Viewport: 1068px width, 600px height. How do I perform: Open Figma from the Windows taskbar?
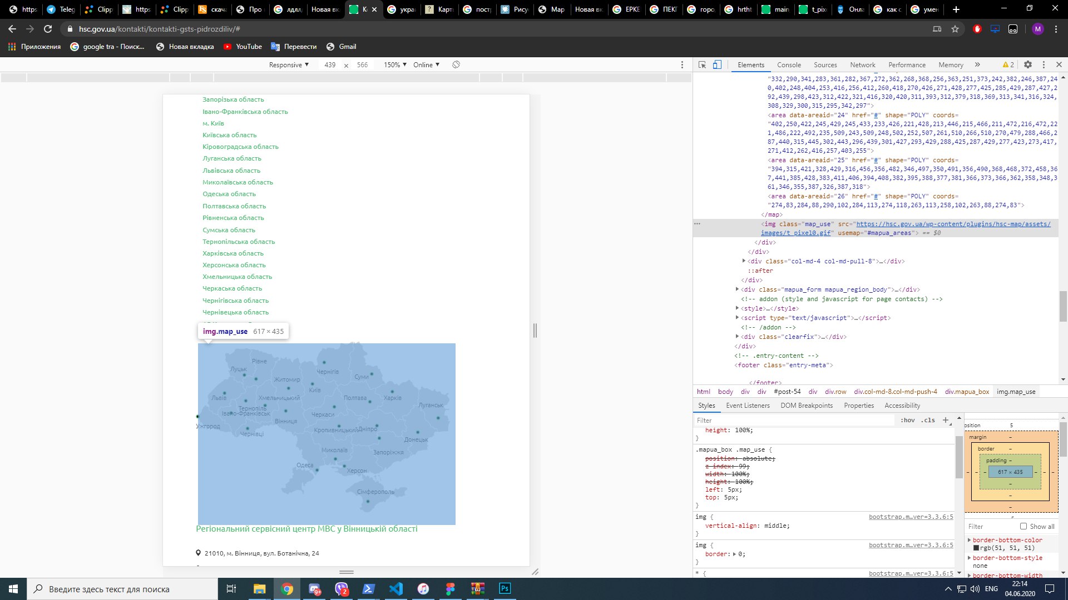[450, 589]
